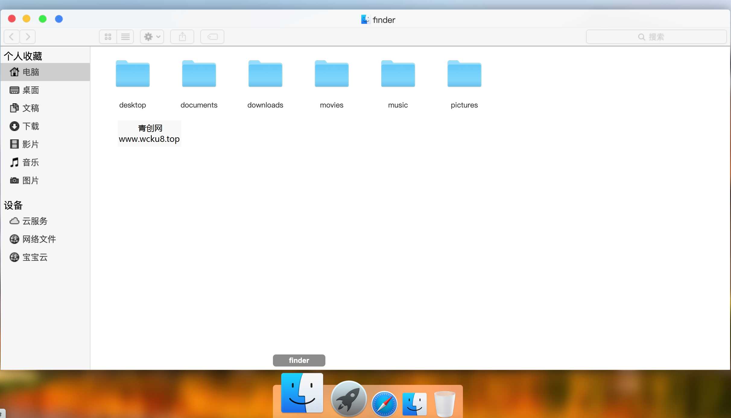
Task: Select the pictures folder icon
Action: click(x=464, y=74)
